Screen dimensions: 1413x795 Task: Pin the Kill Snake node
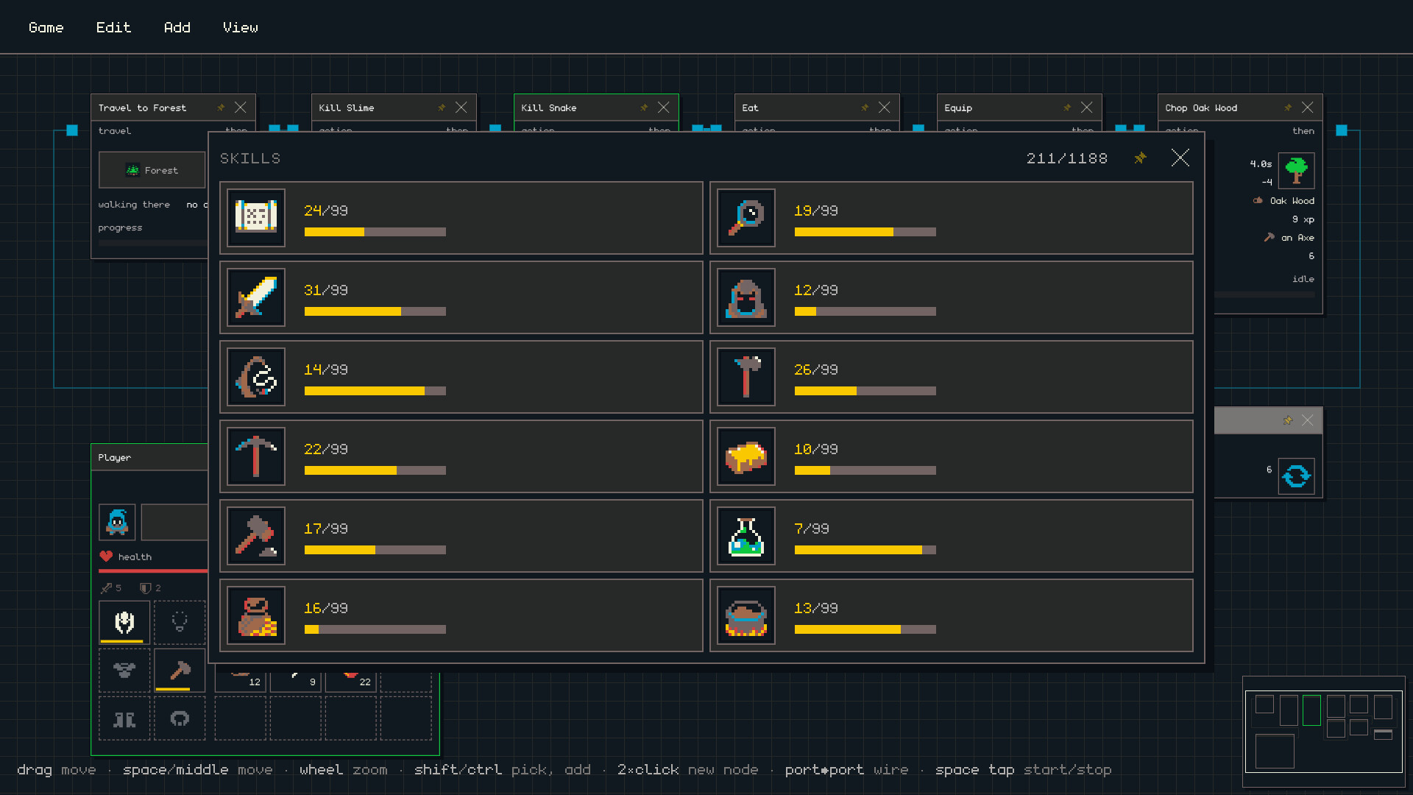tap(644, 107)
